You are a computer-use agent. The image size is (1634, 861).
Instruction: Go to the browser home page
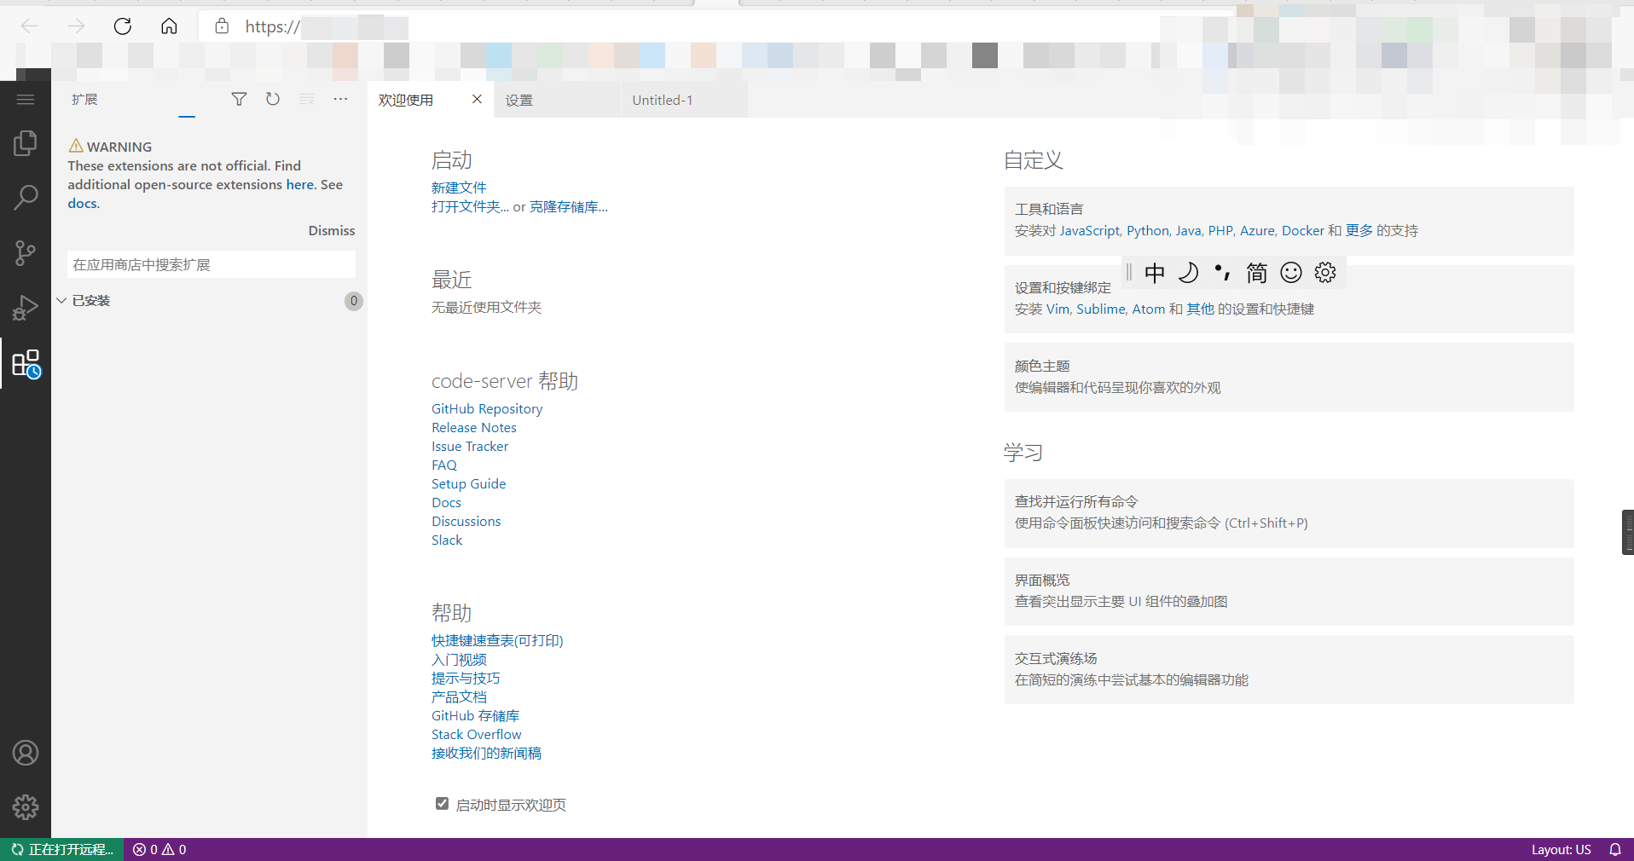coord(169,26)
